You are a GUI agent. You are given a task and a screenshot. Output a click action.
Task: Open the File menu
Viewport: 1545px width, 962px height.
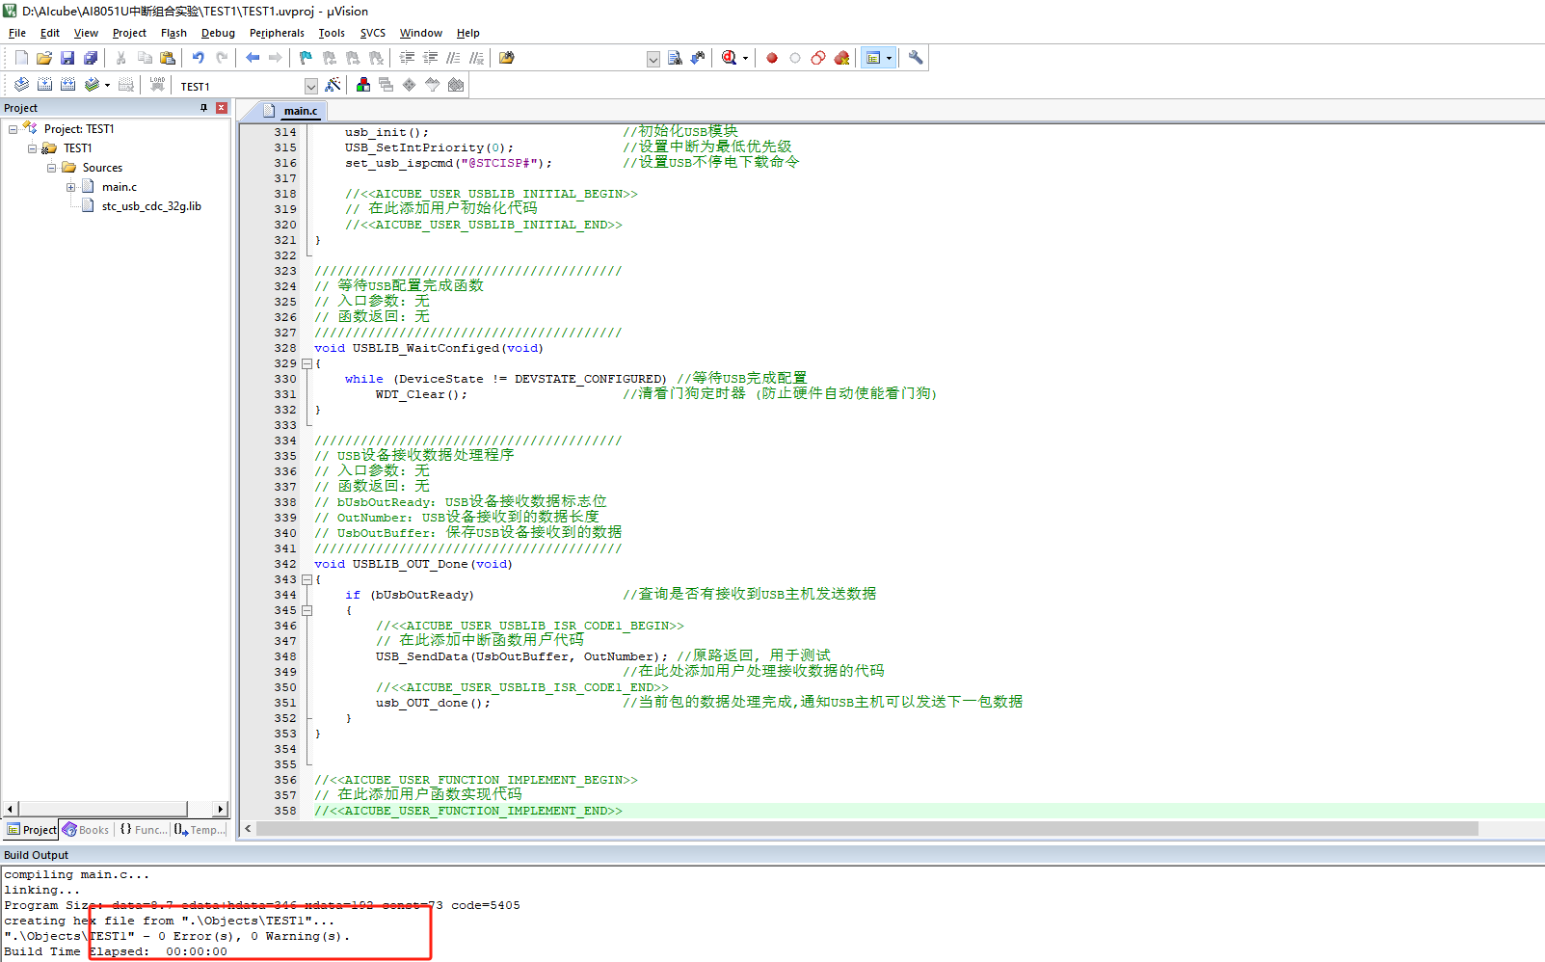pyautogui.click(x=17, y=33)
